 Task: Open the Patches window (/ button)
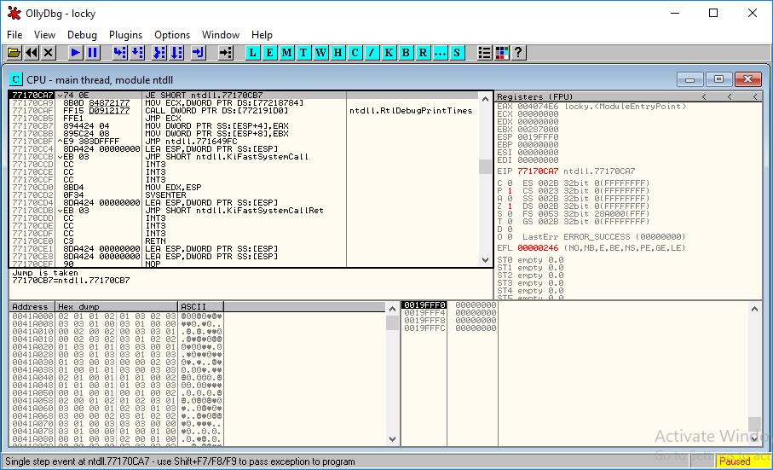[x=372, y=52]
